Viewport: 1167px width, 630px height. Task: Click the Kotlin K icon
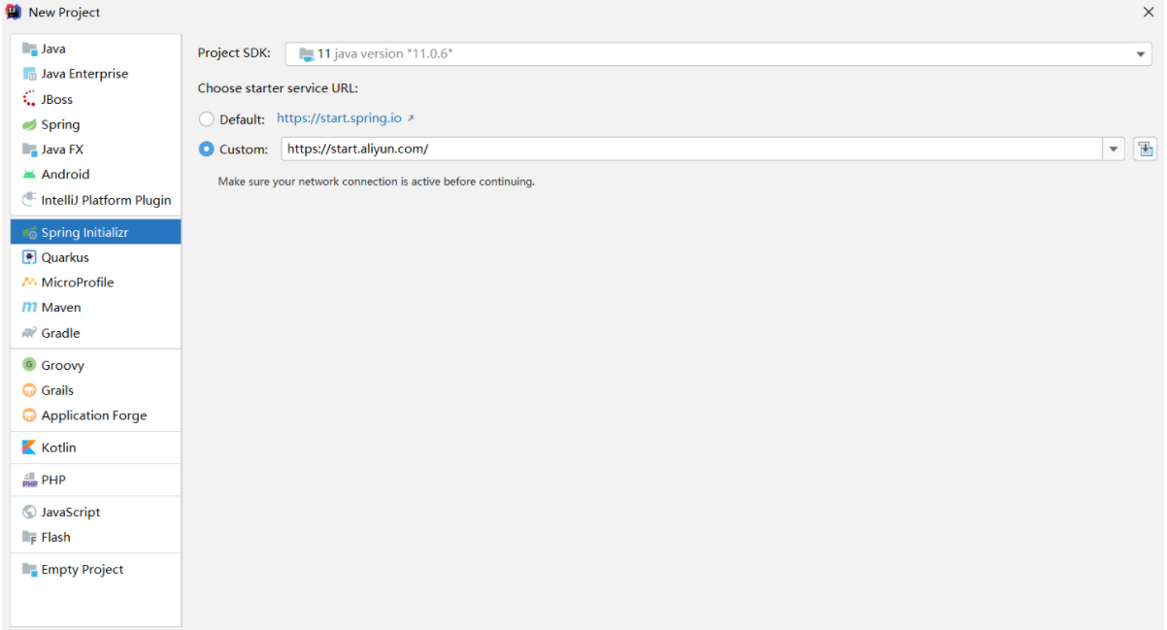[29, 448]
